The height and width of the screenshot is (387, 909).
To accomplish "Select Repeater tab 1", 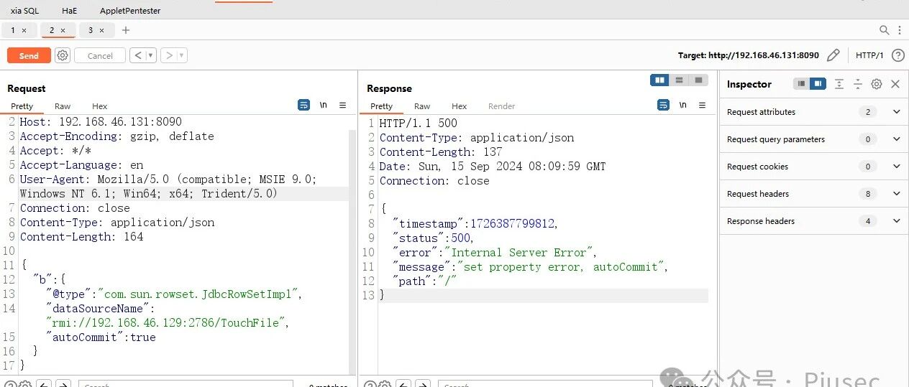I will (x=13, y=30).
